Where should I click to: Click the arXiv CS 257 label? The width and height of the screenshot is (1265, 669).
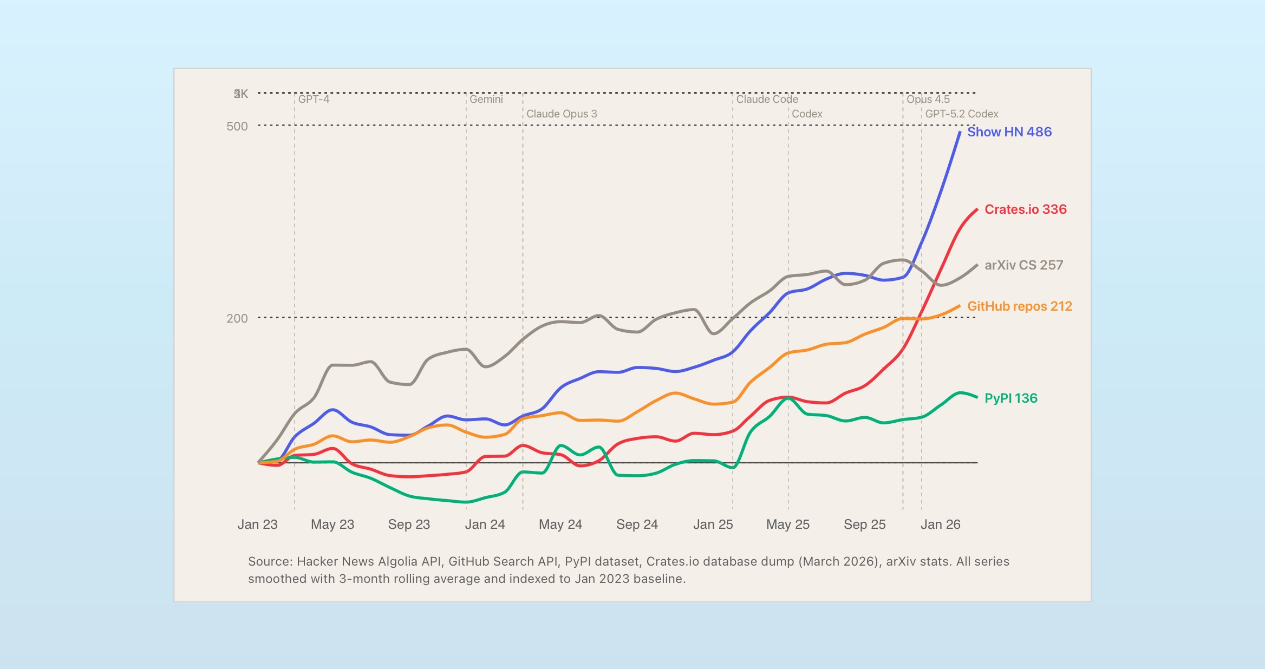tap(1023, 265)
